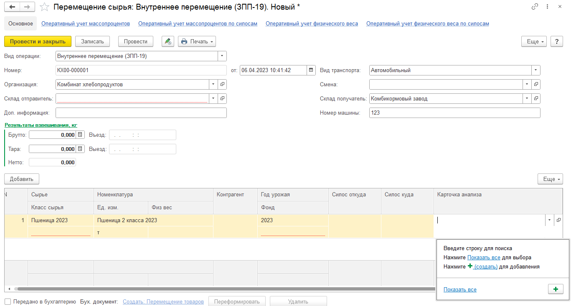This screenshot has height=306, width=571.
Task: Open calculator for the Брутто field
Action: click(80, 135)
